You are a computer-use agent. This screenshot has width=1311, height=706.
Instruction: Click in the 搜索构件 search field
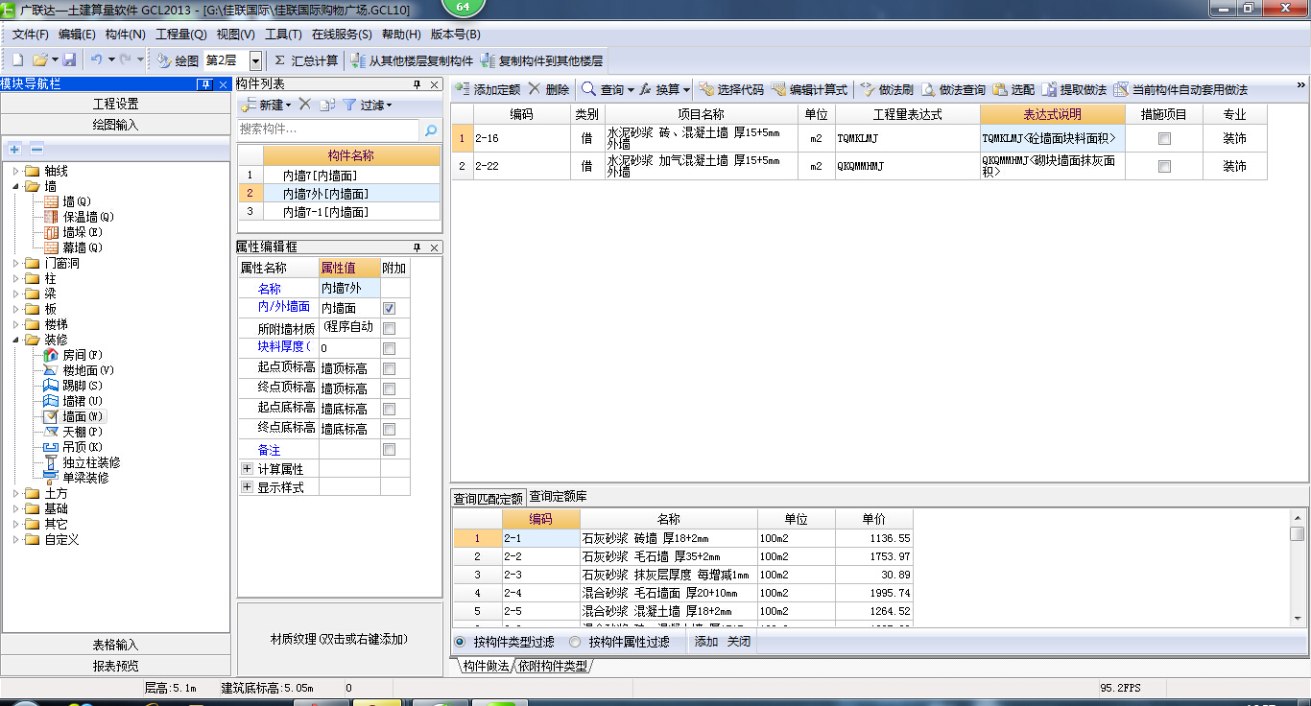click(328, 129)
